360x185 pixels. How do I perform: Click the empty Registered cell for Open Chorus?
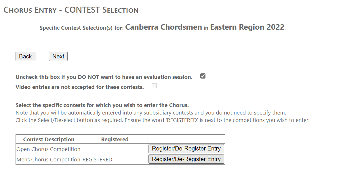pos(115,149)
